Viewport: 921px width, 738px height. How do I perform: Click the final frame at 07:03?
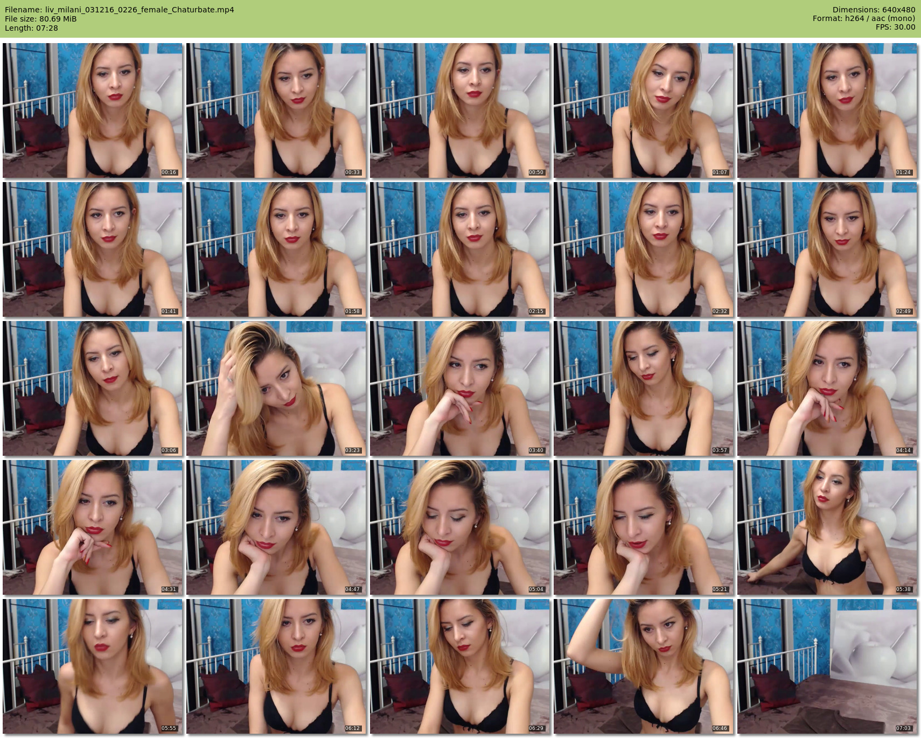point(827,666)
